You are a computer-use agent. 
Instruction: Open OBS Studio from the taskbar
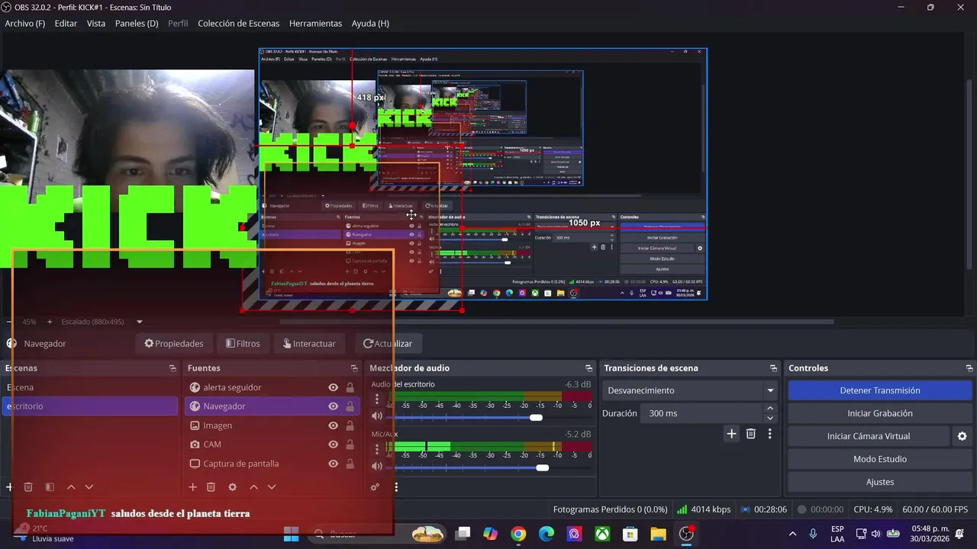[686, 534]
